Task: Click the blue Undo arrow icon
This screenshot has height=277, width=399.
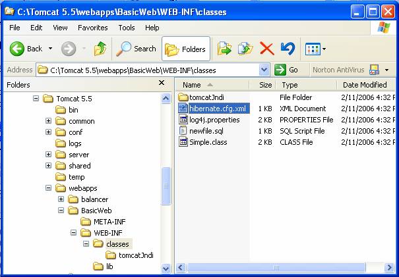Action: 288,49
